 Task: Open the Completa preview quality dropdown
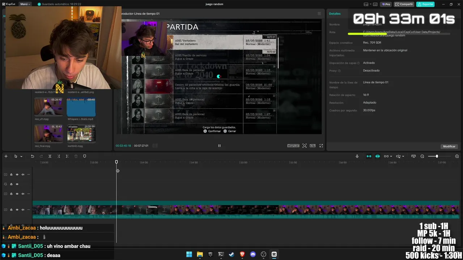pos(293,146)
